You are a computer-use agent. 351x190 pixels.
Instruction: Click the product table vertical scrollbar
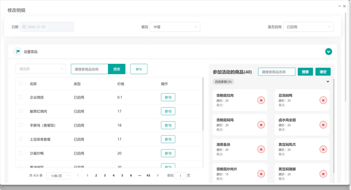(x=203, y=104)
